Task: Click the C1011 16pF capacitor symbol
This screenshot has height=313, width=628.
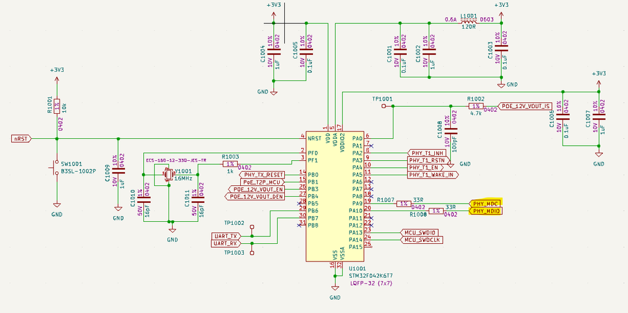Action: (x=198, y=199)
